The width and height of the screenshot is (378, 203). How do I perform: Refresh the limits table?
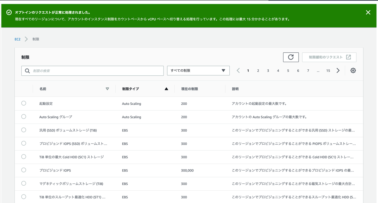[291, 57]
